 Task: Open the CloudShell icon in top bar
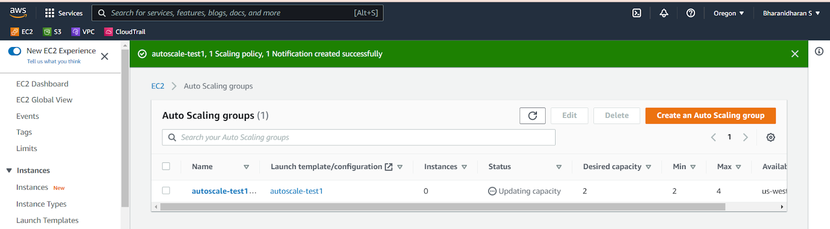[637, 13]
